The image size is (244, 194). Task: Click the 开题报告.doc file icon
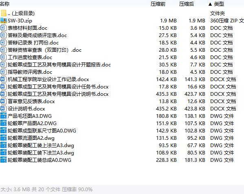point(3,64)
